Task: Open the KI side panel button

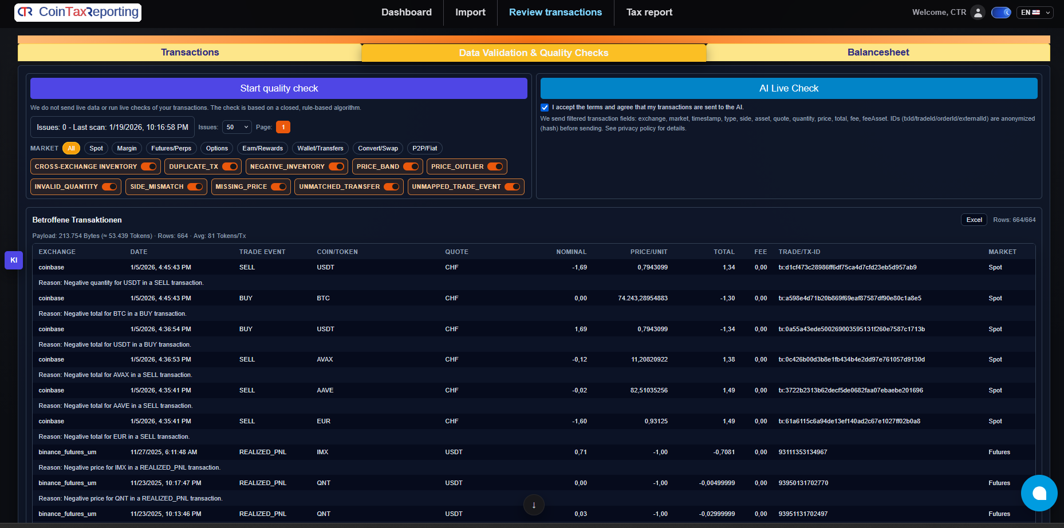Action: point(14,260)
